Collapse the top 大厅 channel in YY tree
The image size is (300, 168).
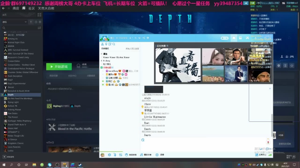(102, 54)
